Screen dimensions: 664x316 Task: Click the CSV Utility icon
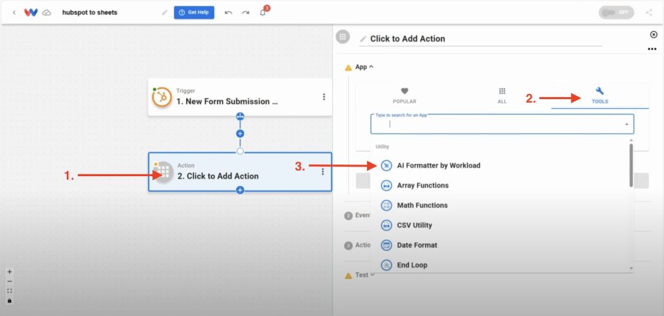(x=386, y=225)
